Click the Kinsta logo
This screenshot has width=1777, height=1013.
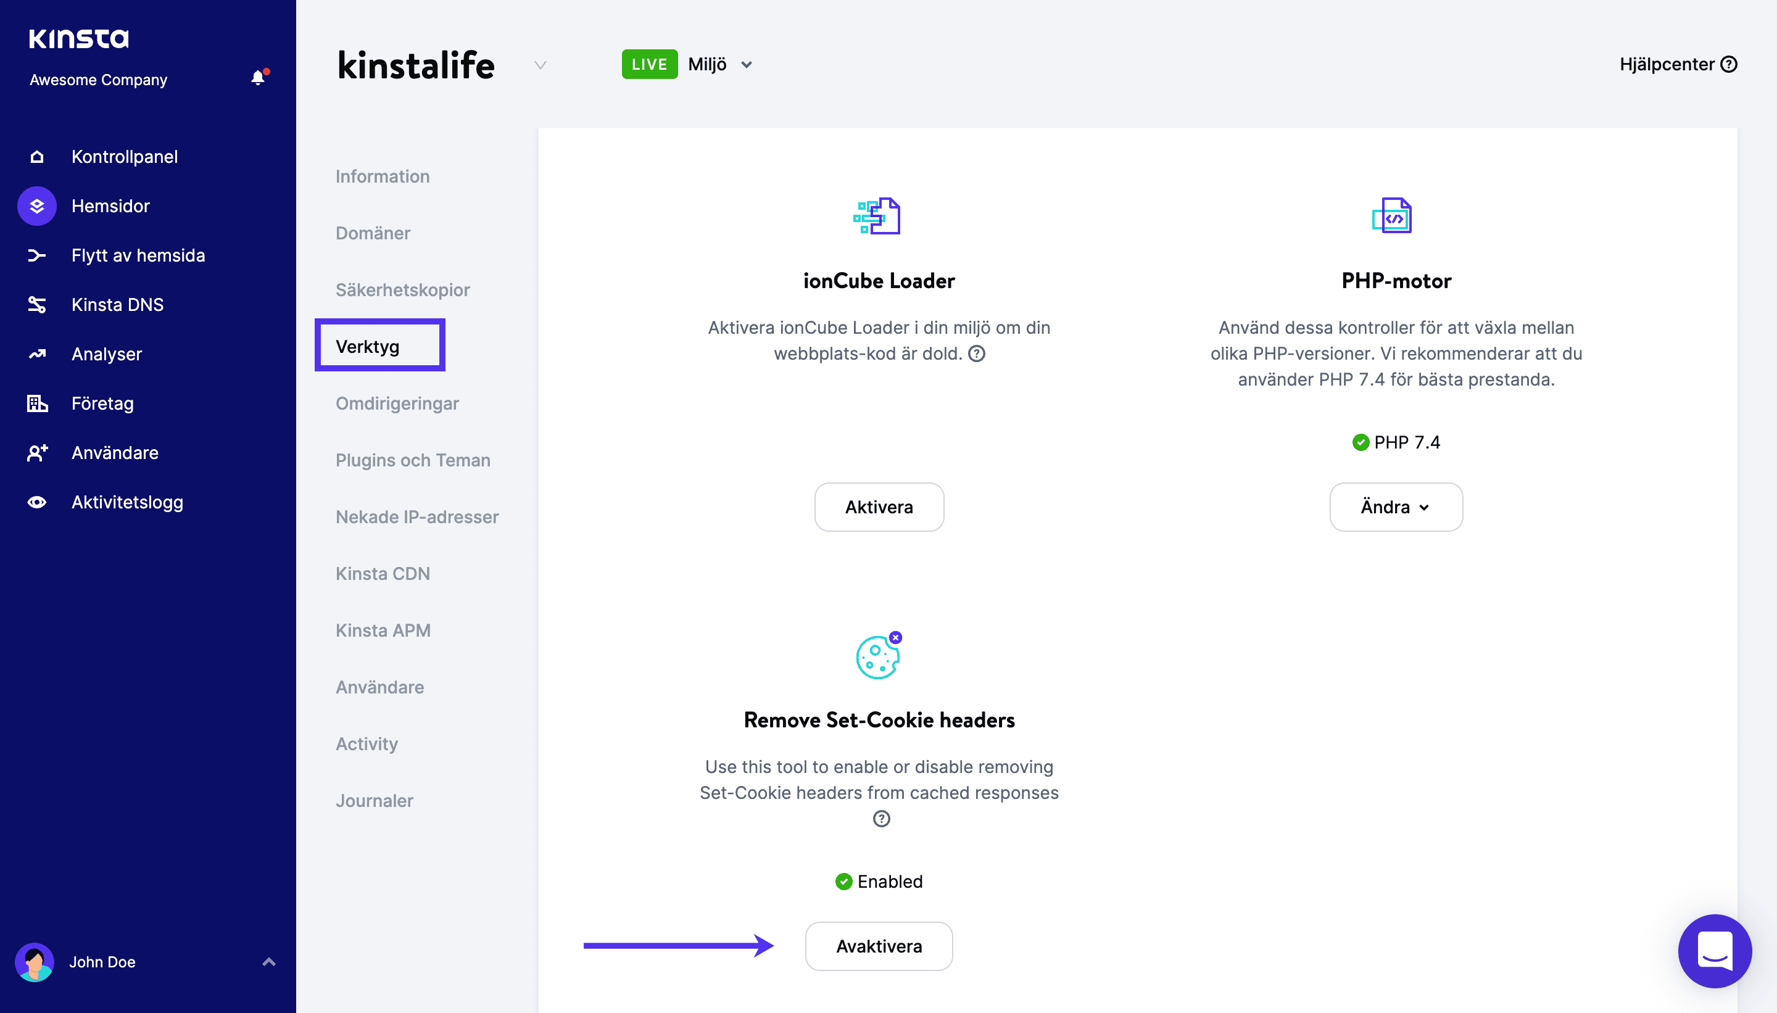pos(78,38)
